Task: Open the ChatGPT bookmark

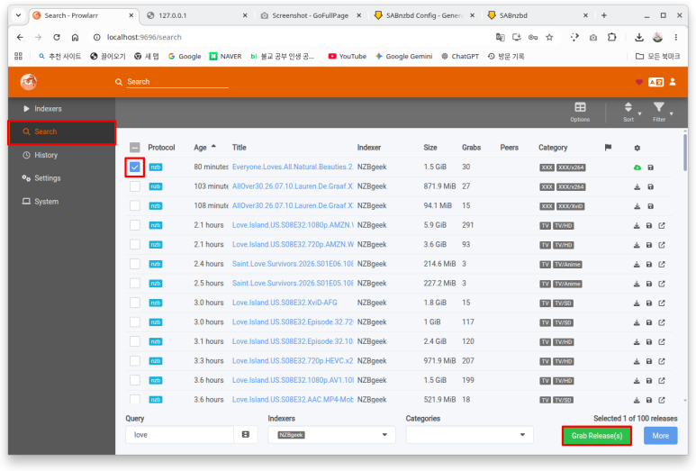Action: pos(460,57)
